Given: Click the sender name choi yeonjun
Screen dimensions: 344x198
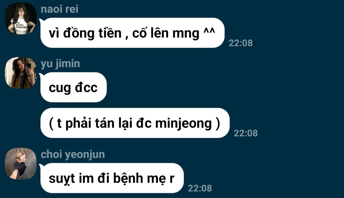Looking at the screenshot, I should 73,155.
